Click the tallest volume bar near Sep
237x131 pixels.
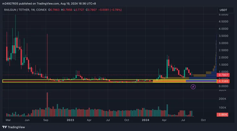pyautogui.click(x=47, y=104)
